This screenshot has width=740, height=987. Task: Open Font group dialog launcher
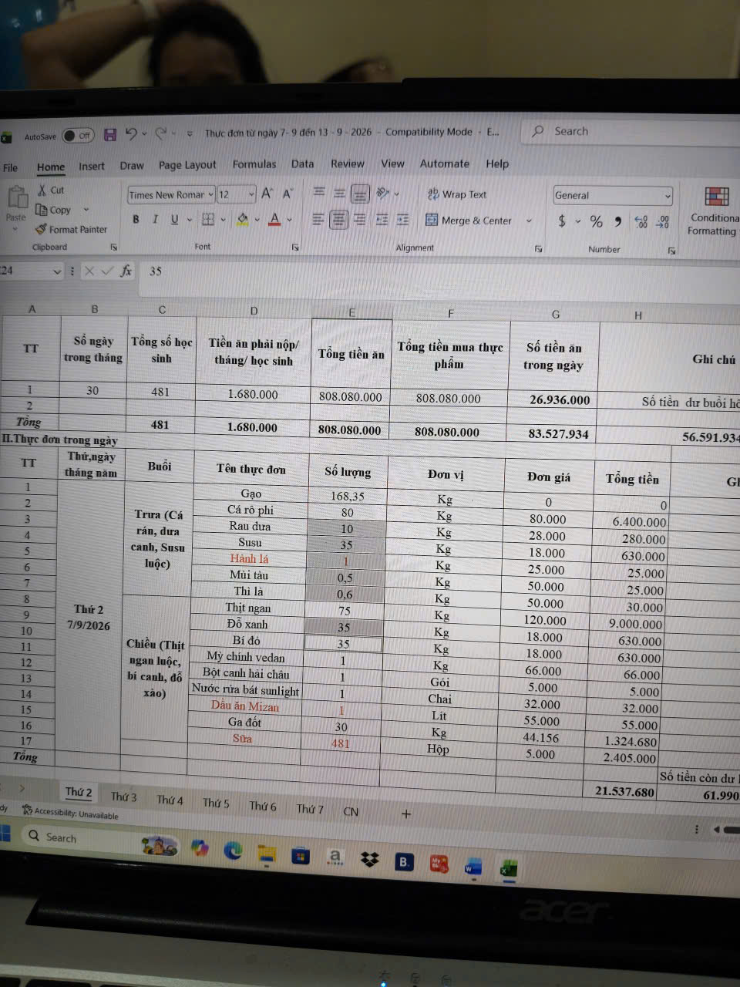(295, 248)
